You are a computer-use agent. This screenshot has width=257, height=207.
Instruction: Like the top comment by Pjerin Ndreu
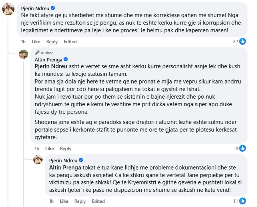36,42
